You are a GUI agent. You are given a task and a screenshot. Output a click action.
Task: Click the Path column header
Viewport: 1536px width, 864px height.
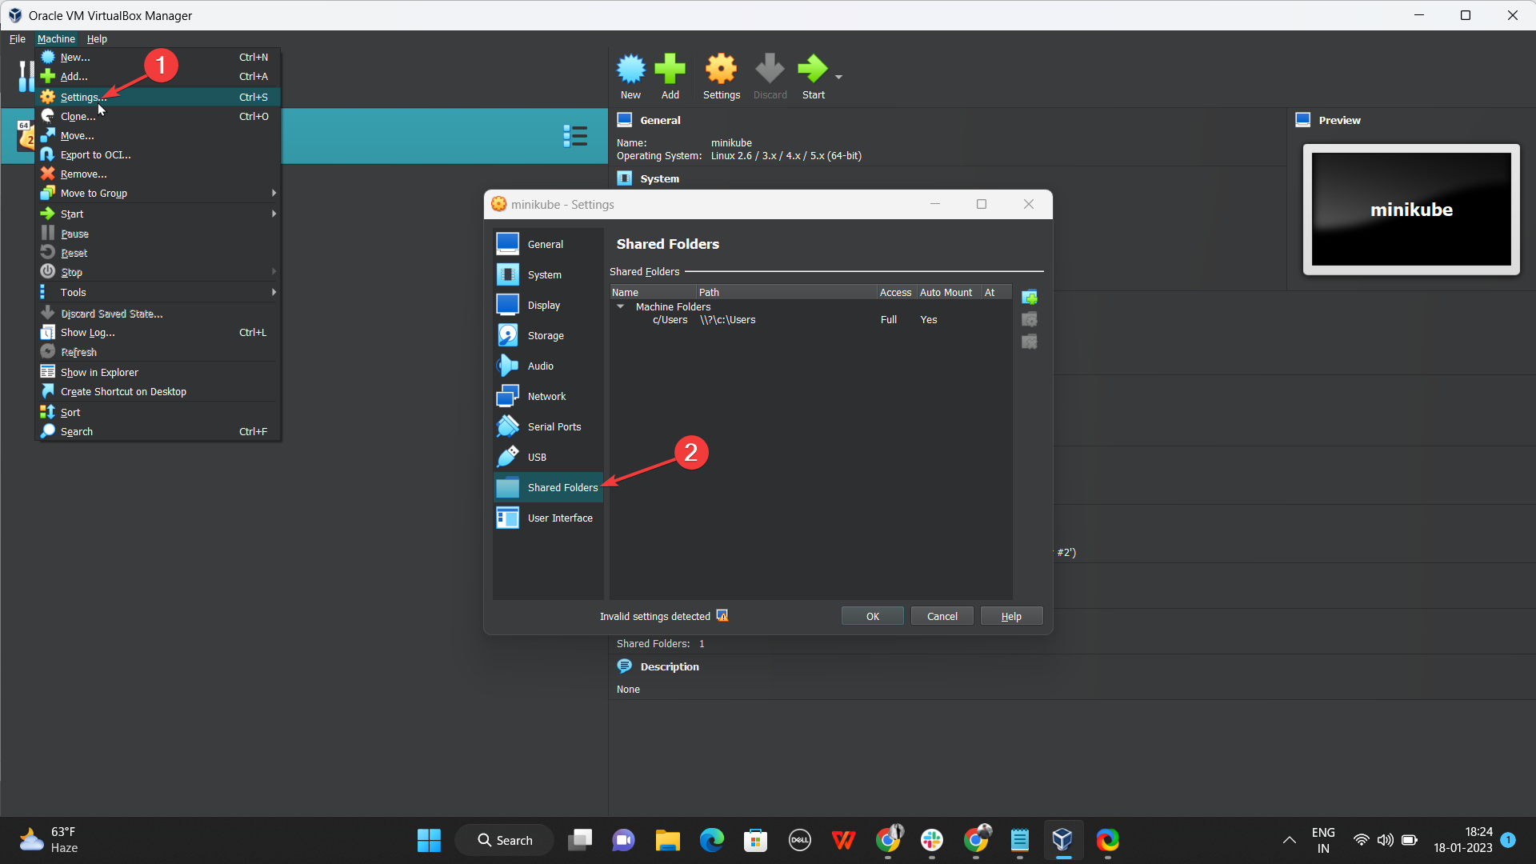(786, 293)
